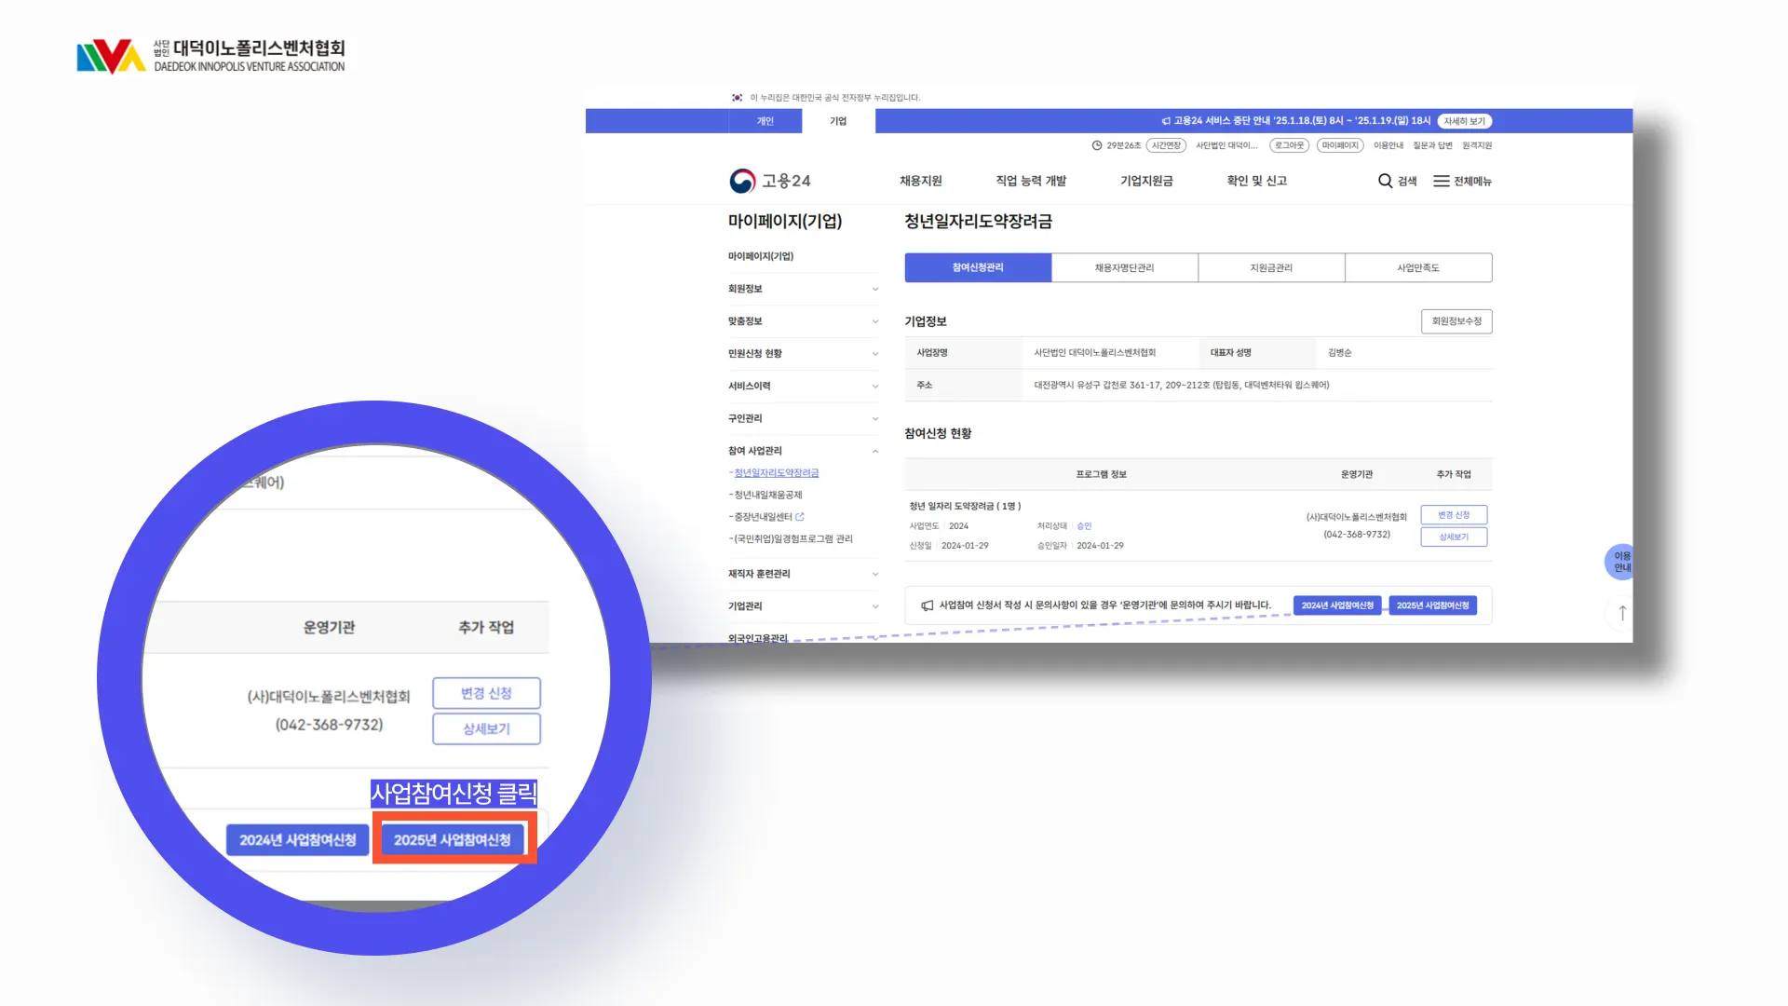The image size is (1788, 1006).
Task: Switch to the 채용자명단관리 tab
Action: click(x=1124, y=267)
